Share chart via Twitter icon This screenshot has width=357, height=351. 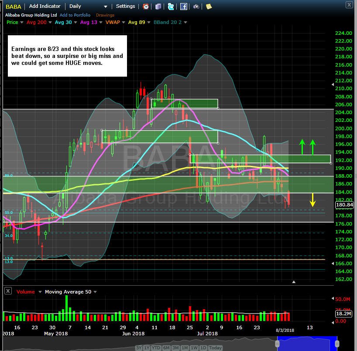click(171, 7)
